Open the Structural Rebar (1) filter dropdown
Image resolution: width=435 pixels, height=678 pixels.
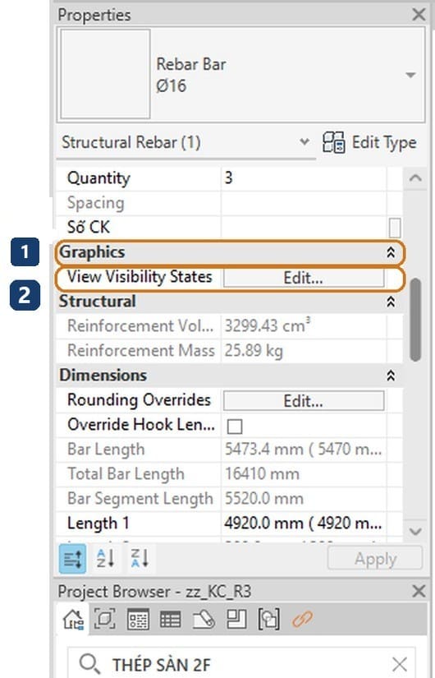click(x=304, y=142)
